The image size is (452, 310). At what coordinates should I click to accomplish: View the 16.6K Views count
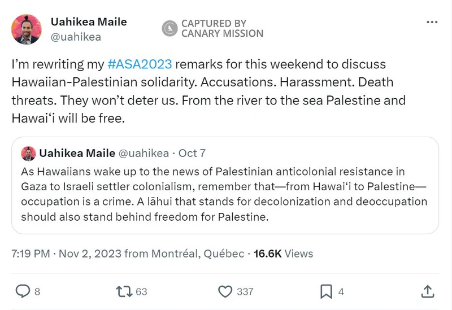click(x=283, y=254)
